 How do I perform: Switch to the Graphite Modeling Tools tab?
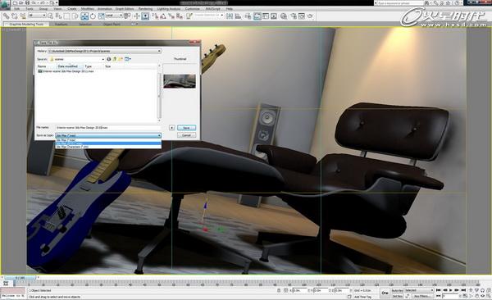pyautogui.click(x=26, y=24)
